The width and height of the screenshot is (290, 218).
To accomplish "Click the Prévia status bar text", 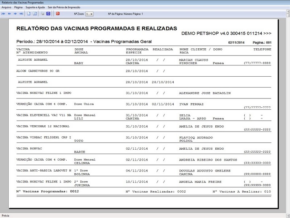I will (5, 215).
